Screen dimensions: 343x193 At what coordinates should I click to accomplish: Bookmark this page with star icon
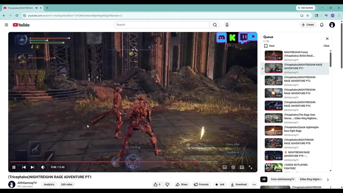[x=308, y=16]
